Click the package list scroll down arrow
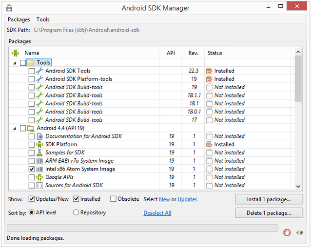The width and height of the screenshot is (312, 248). pyautogui.click(x=298, y=186)
